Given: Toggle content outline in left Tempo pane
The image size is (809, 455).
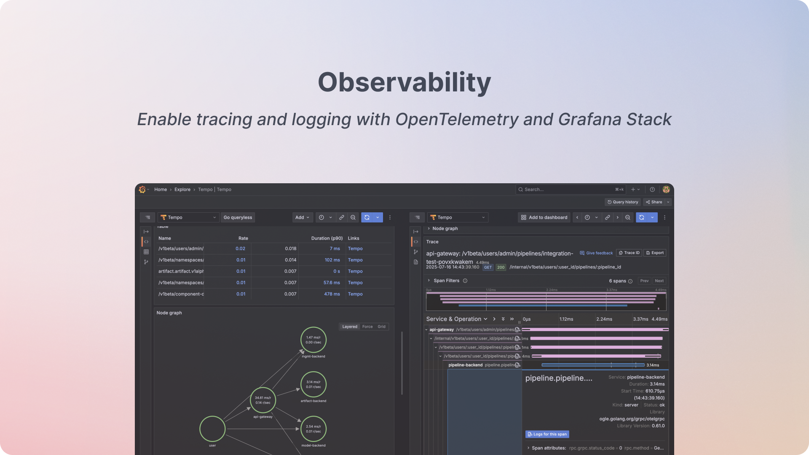Looking at the screenshot, I should 147,217.
